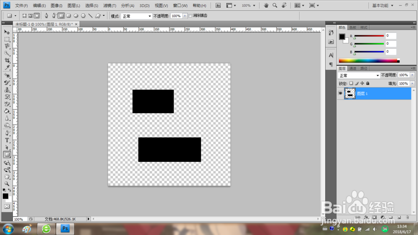Screen dimensions: 418x235
Task: Select the Magic Wand tool
Action: (7, 54)
